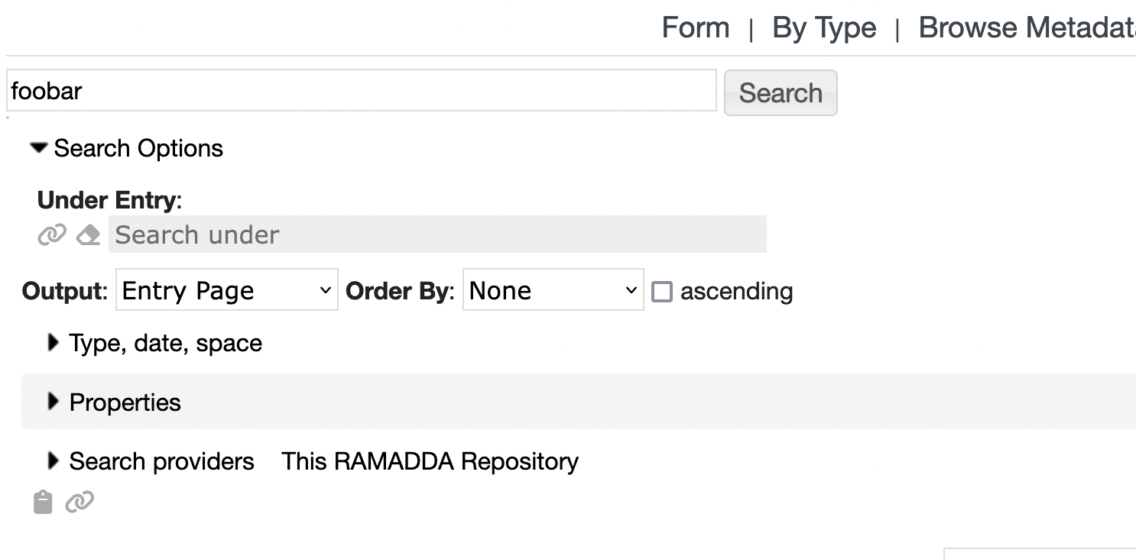Click the eraser icon to clear entry
Screen dimensions: 1136x559
click(89, 235)
